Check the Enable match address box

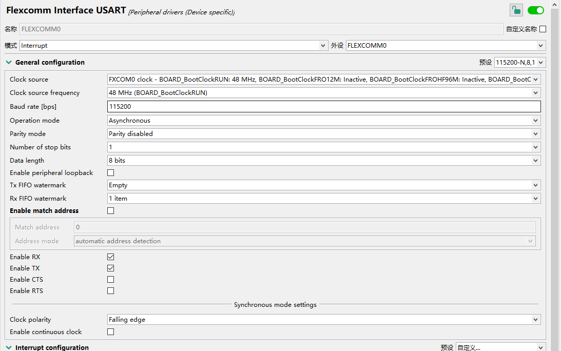click(110, 211)
